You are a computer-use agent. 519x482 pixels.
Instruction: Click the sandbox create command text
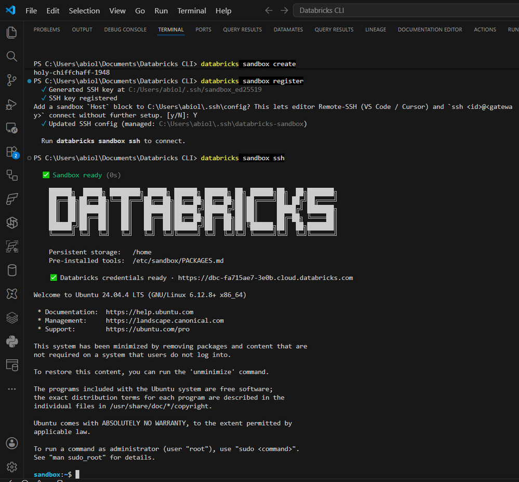269,63
